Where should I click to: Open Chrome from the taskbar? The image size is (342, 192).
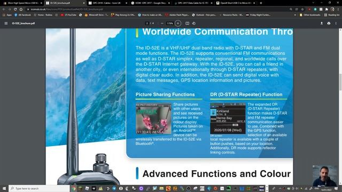tap(74, 188)
